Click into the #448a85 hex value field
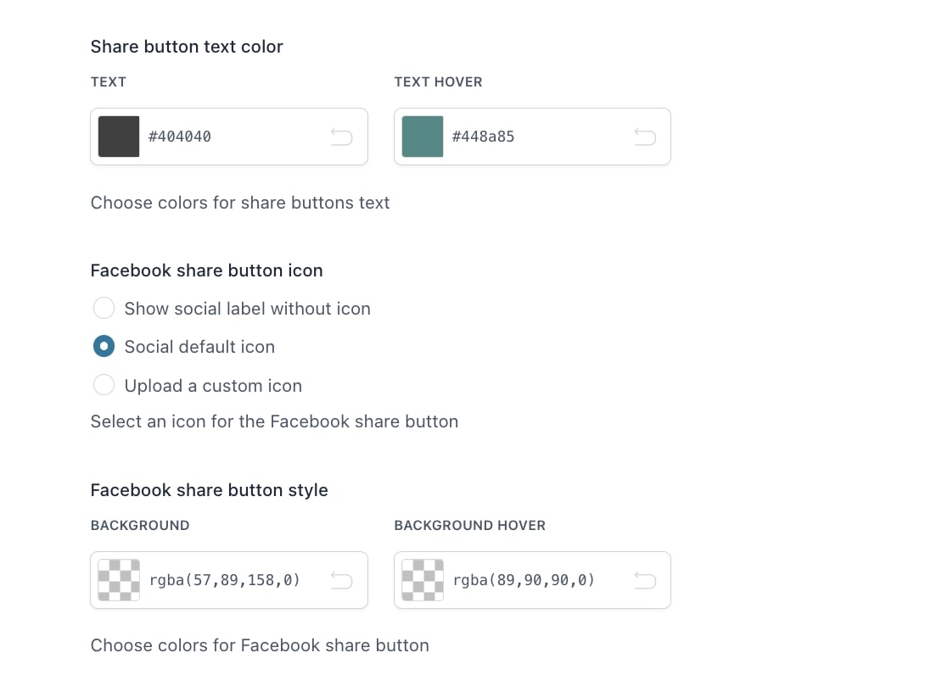Viewport: 925px width, 692px height. coord(539,137)
